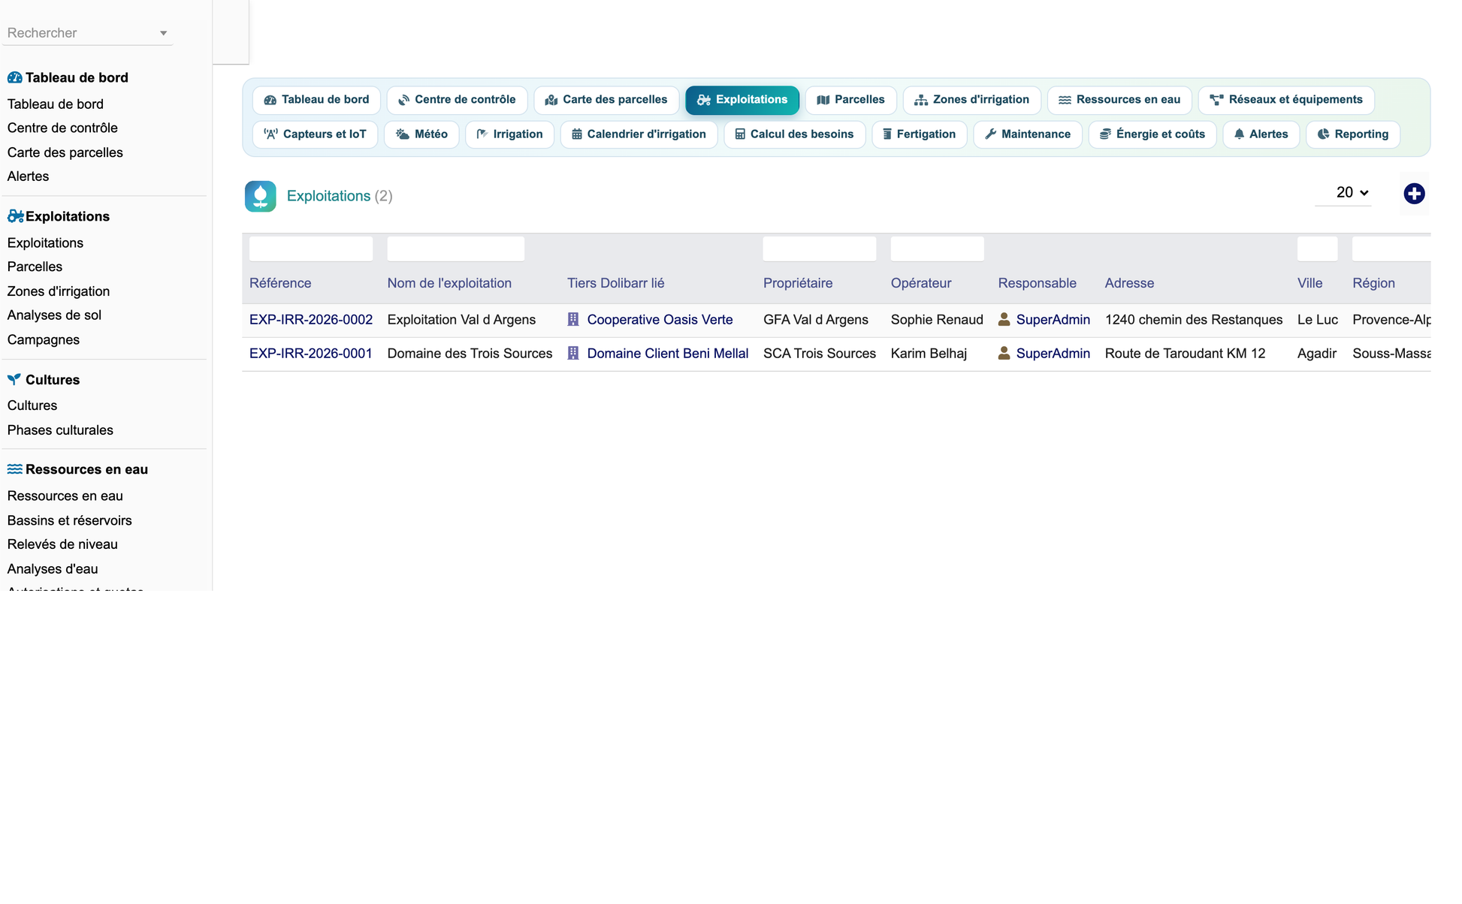Open sidebar Cultures section header
1462x904 pixels.
(x=44, y=381)
